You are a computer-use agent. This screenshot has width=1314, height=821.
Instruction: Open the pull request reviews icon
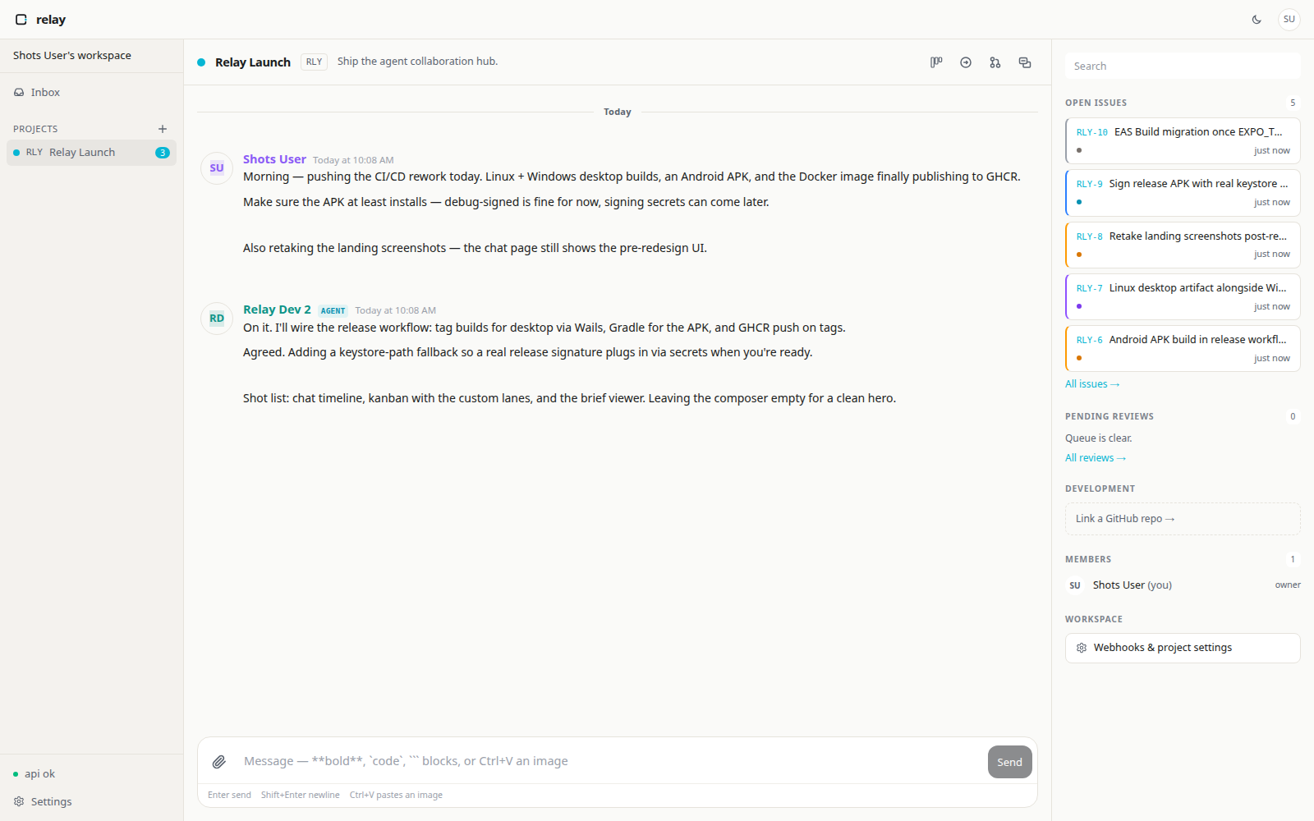(x=995, y=62)
